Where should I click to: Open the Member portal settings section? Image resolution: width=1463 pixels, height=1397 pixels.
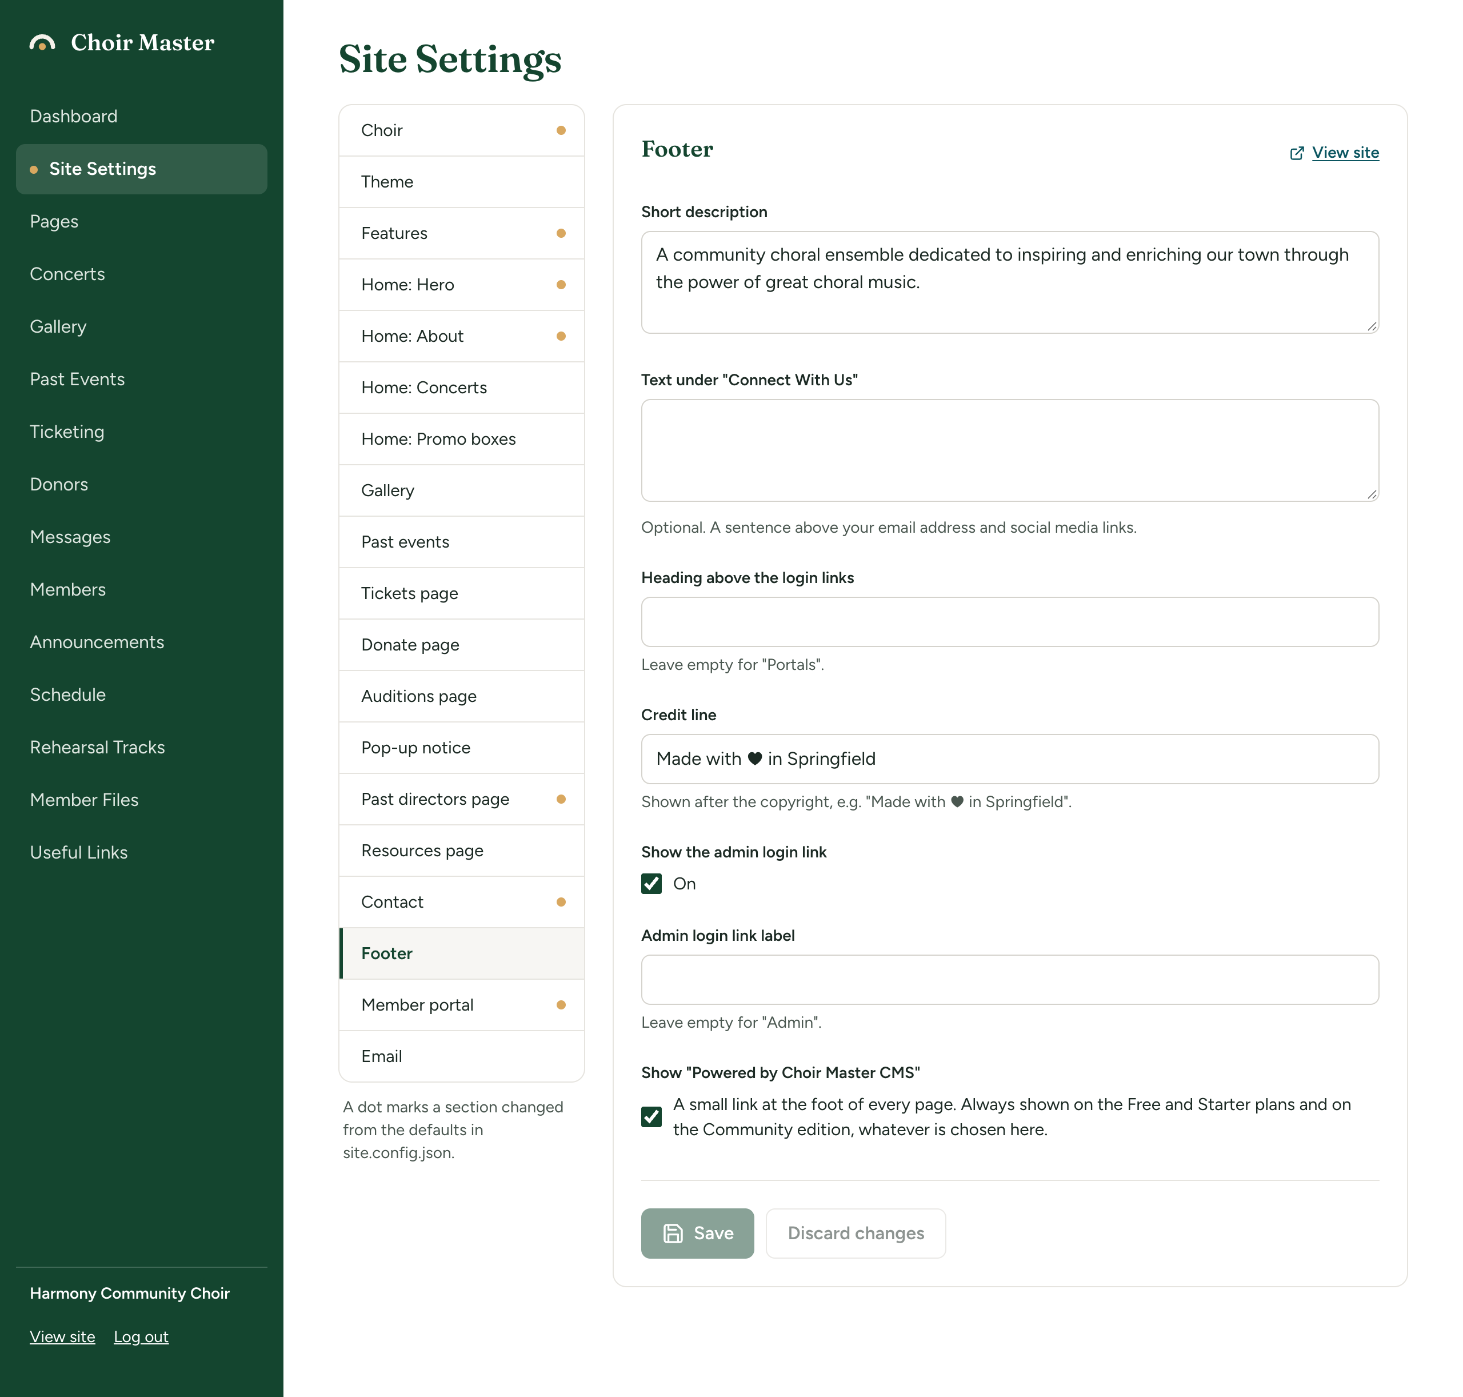point(462,1004)
